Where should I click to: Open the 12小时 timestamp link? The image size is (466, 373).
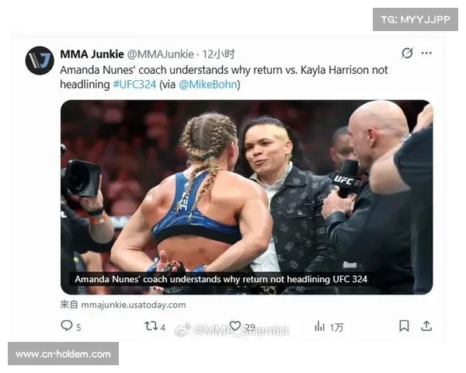pos(218,54)
